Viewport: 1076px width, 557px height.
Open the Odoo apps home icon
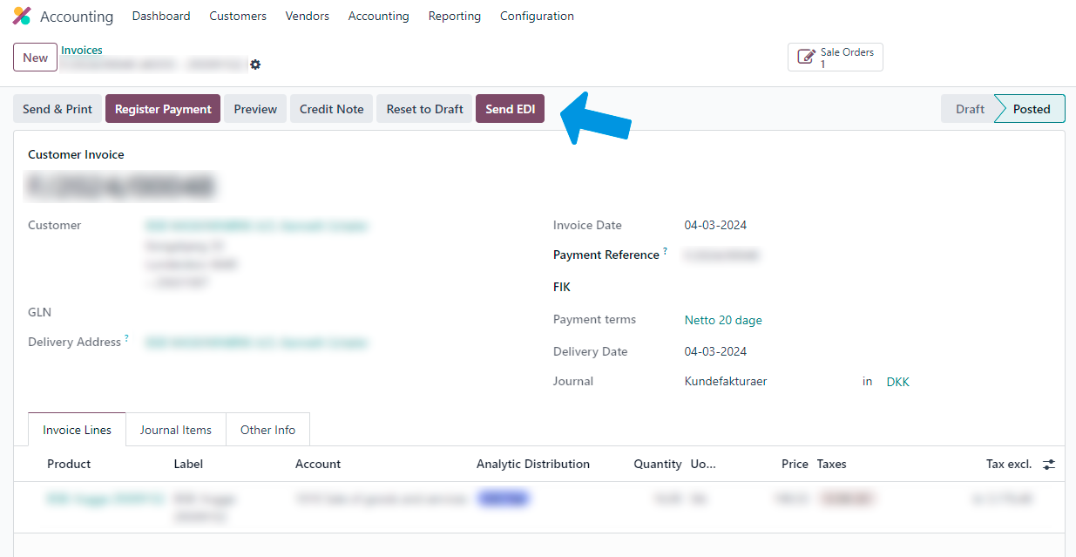pyautogui.click(x=21, y=16)
